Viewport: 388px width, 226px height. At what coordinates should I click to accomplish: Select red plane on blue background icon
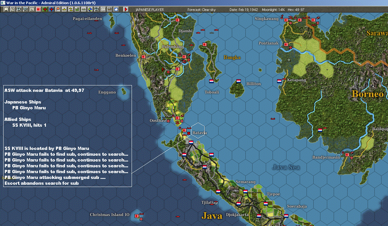[51, 9]
